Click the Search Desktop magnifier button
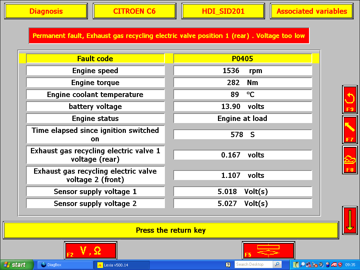This screenshot has width=360, height=270. [277, 264]
